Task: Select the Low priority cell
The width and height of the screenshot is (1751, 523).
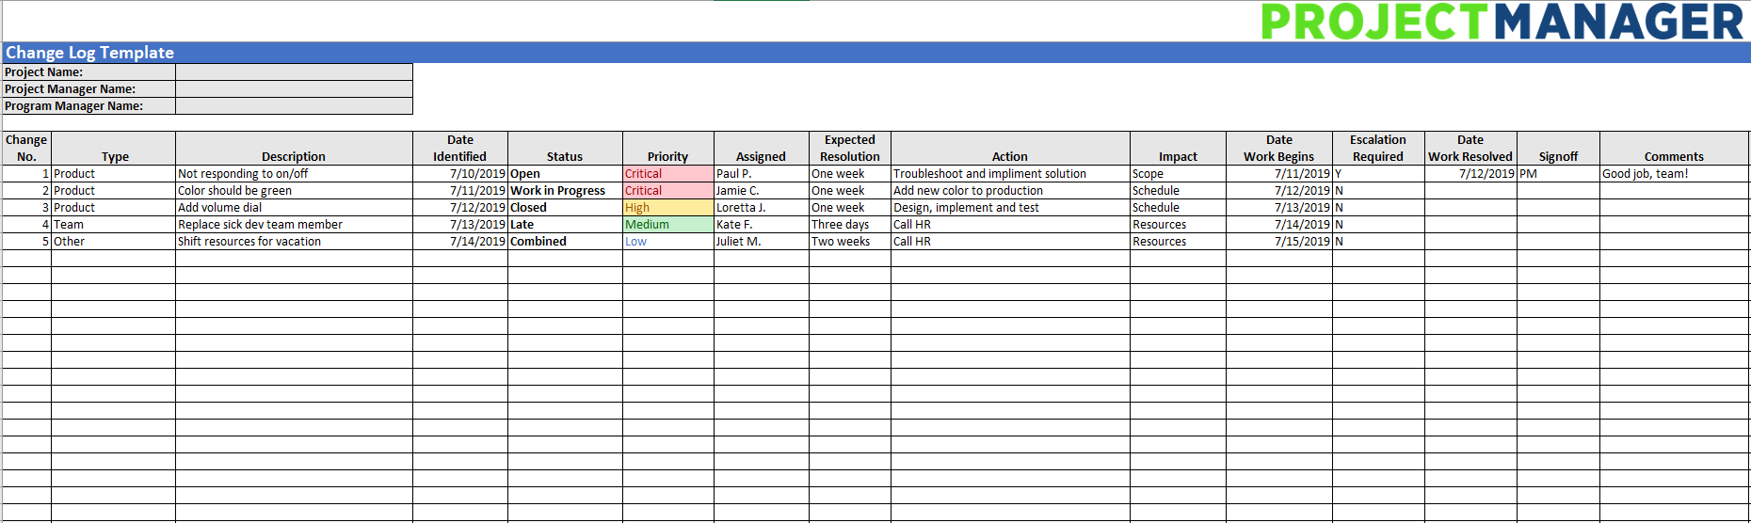Action: (x=667, y=242)
